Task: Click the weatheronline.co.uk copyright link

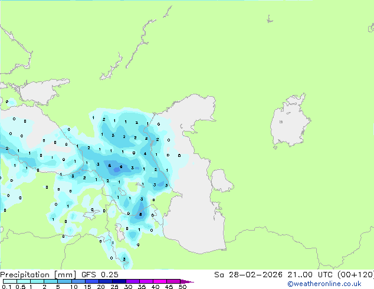Action: pyautogui.click(x=324, y=284)
